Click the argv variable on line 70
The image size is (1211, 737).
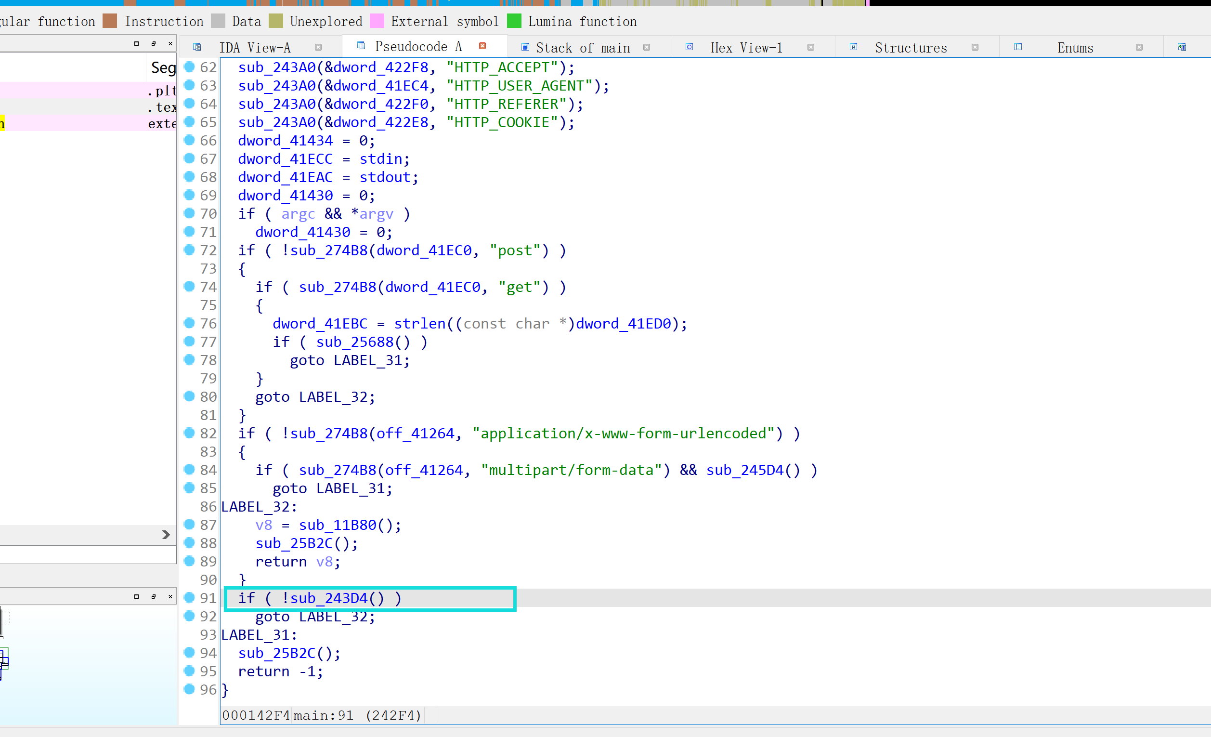(x=377, y=214)
